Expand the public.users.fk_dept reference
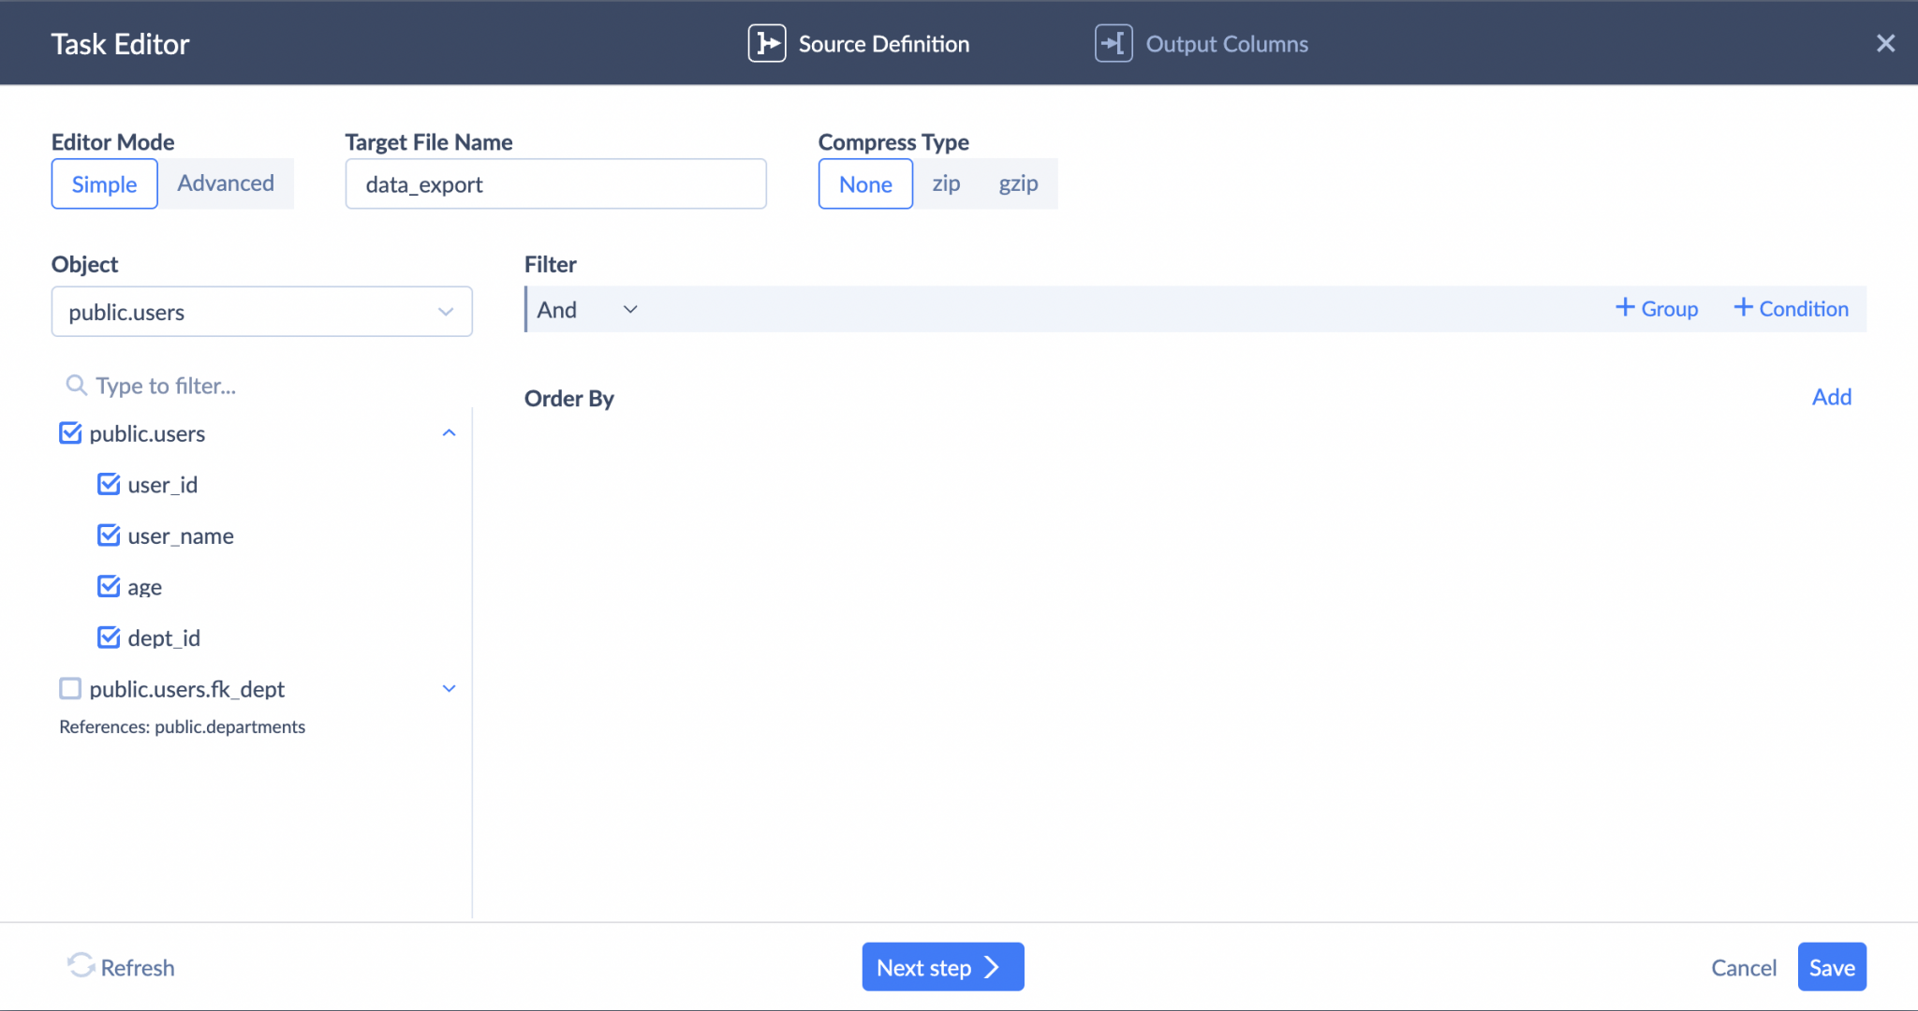The width and height of the screenshot is (1918, 1011). (x=450, y=688)
